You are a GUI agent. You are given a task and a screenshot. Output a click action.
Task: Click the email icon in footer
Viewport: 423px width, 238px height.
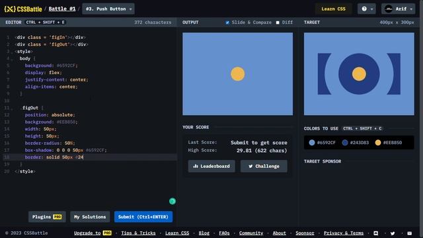[410, 233]
